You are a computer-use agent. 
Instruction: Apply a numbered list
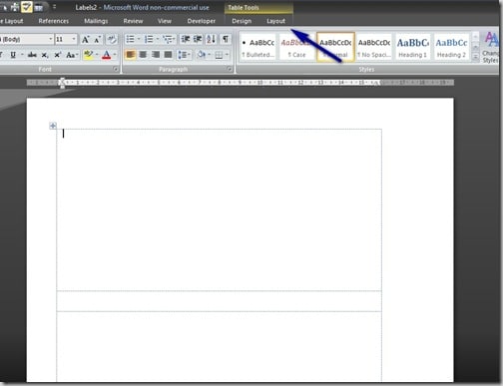click(x=149, y=39)
